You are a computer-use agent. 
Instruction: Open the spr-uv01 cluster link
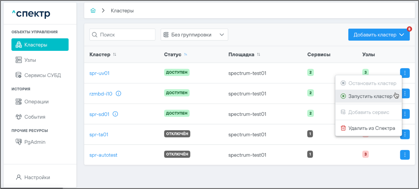click(x=99, y=73)
